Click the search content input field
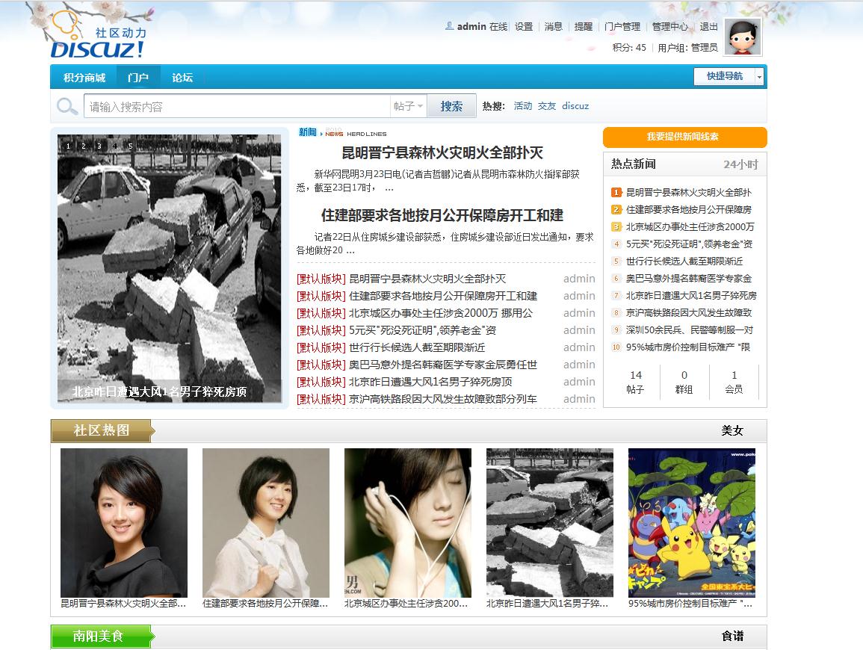The width and height of the screenshot is (863, 650). tap(236, 106)
